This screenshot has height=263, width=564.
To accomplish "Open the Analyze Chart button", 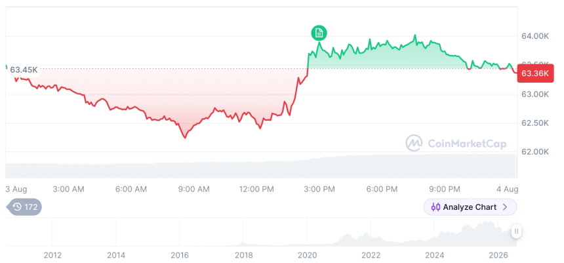I will (x=470, y=207).
